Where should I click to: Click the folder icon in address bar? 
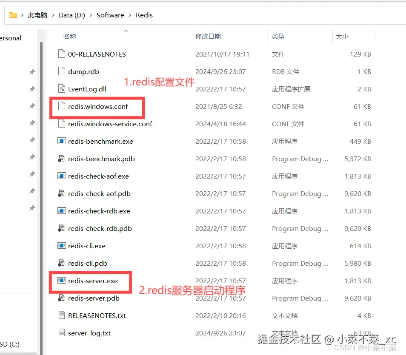(13, 15)
